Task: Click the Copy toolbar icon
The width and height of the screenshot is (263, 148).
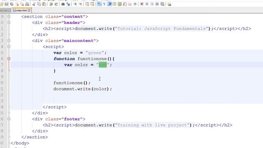Action: pyautogui.click(x=39, y=4)
